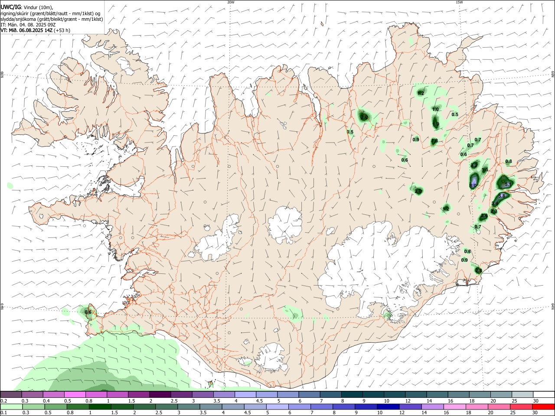Click the 5.8 precipitation value on the map
This screenshot has height=416, width=555.
click(x=502, y=196)
